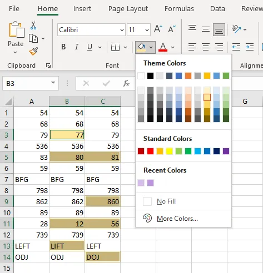Select highlighted cell with 860
This screenshot has height=273, width=263.
(102, 201)
